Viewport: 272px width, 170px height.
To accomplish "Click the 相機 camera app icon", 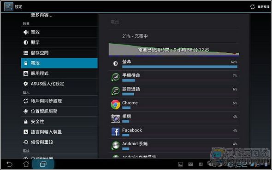I will [x=116, y=118].
